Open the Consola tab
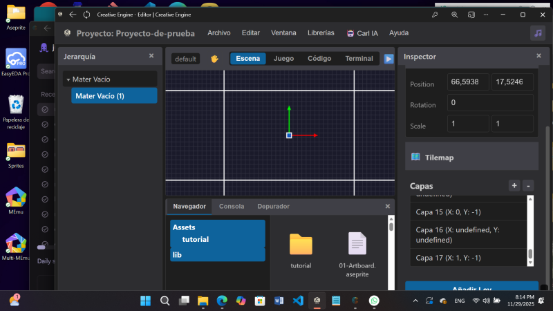The height and width of the screenshot is (311, 553). [232, 206]
